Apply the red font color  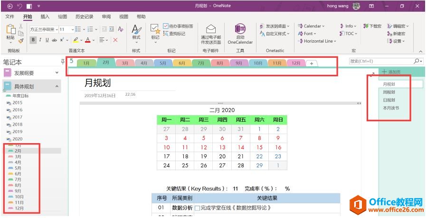click(x=88, y=40)
